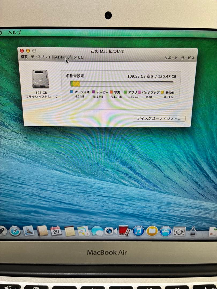Viewport: 217px width, 289px height.
Task: Open Contacts from the Dock
Action: 42,232
